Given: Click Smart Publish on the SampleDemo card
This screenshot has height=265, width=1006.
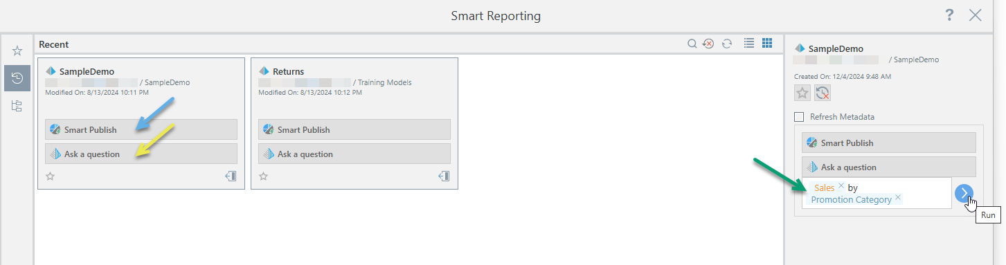Looking at the screenshot, I should click(x=141, y=129).
